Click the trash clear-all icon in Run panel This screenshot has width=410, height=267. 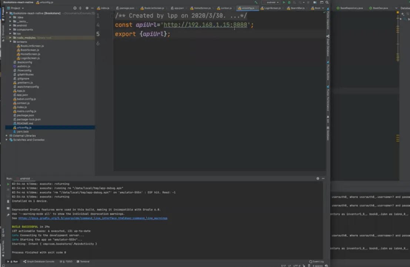point(8,202)
